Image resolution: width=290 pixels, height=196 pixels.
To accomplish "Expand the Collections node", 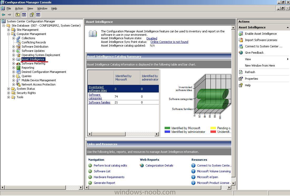I will (13, 38).
